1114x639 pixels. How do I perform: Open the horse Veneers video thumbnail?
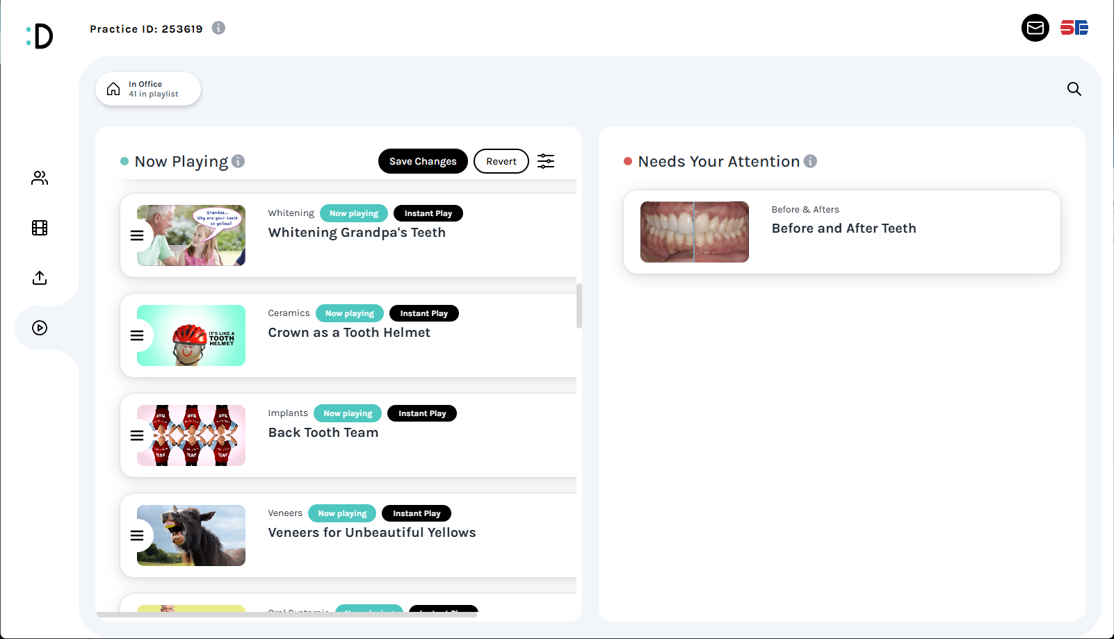191,536
